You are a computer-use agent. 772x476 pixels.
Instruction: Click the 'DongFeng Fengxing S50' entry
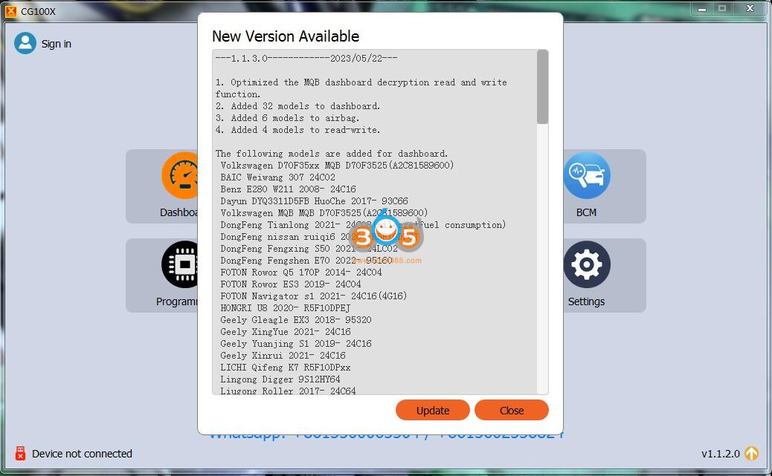point(309,248)
